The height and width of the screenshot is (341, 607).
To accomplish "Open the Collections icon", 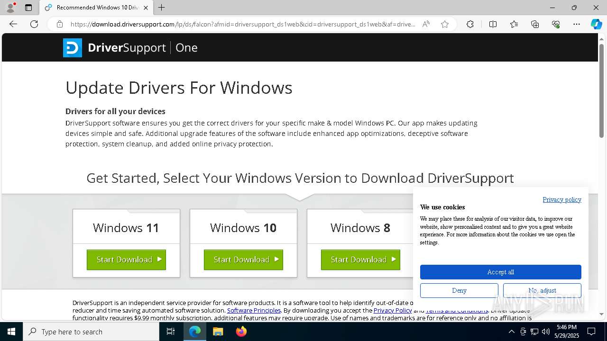I will click(x=535, y=24).
